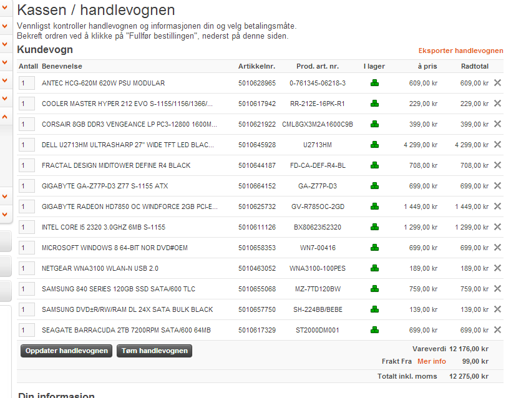Click Oppdater handlevognen button
This screenshot has height=398, width=521.
pyautogui.click(x=67, y=351)
